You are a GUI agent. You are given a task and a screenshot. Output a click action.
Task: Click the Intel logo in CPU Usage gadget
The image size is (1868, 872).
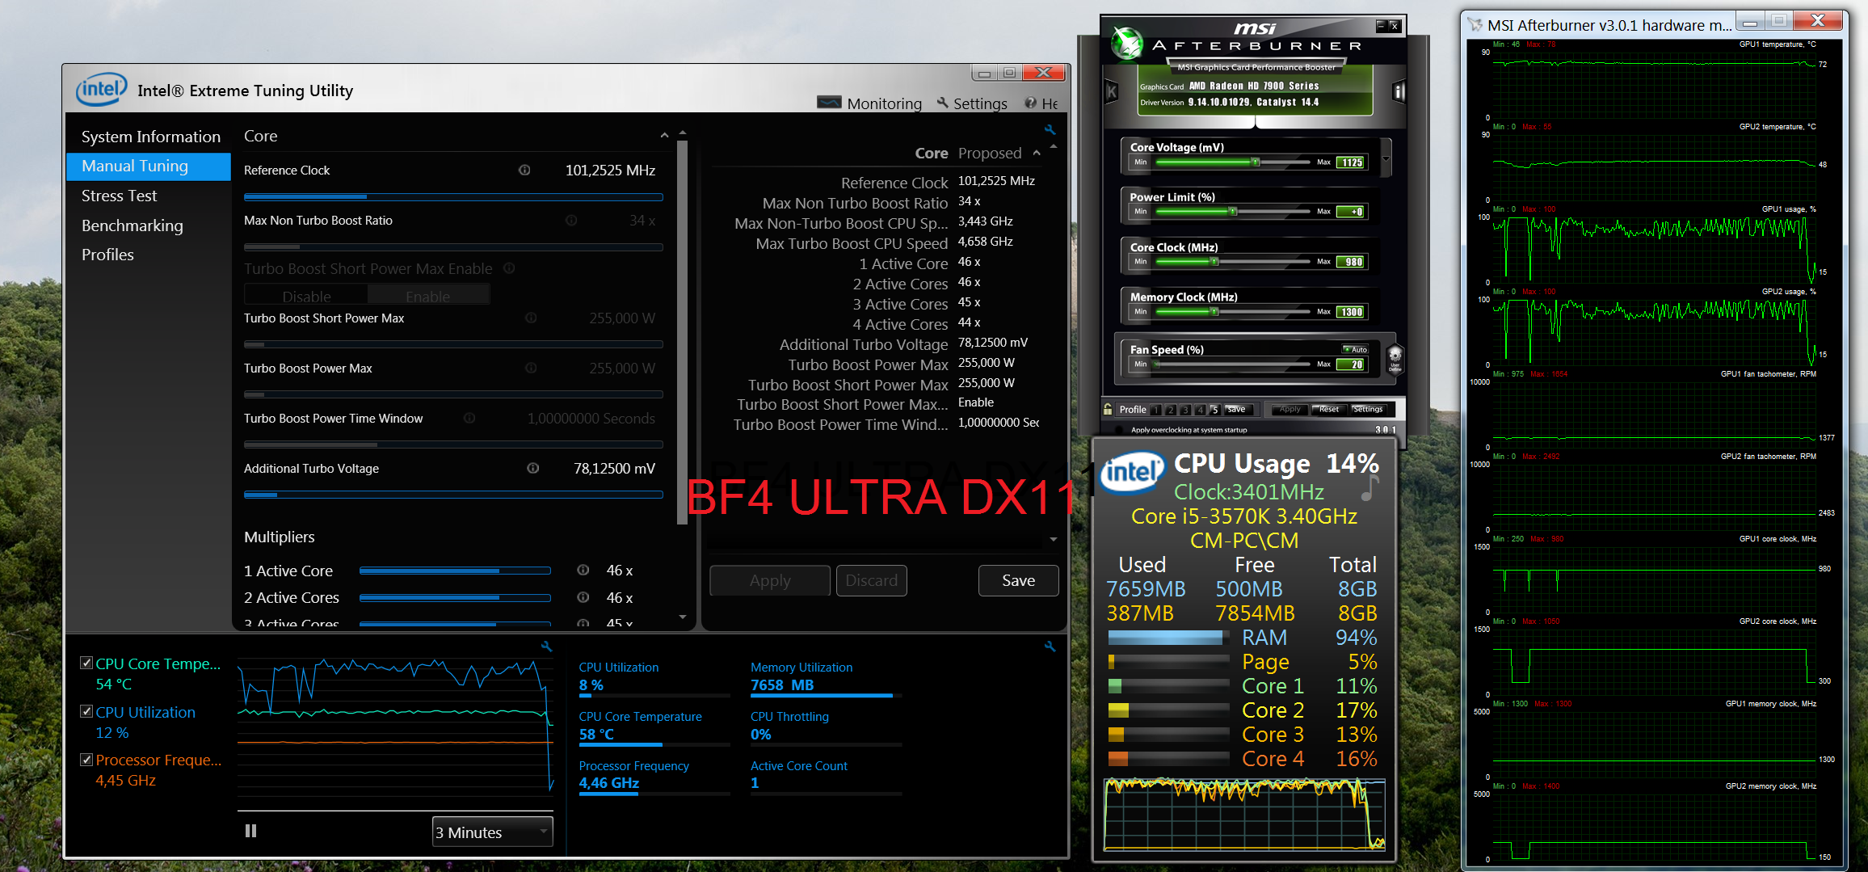pos(1133,472)
